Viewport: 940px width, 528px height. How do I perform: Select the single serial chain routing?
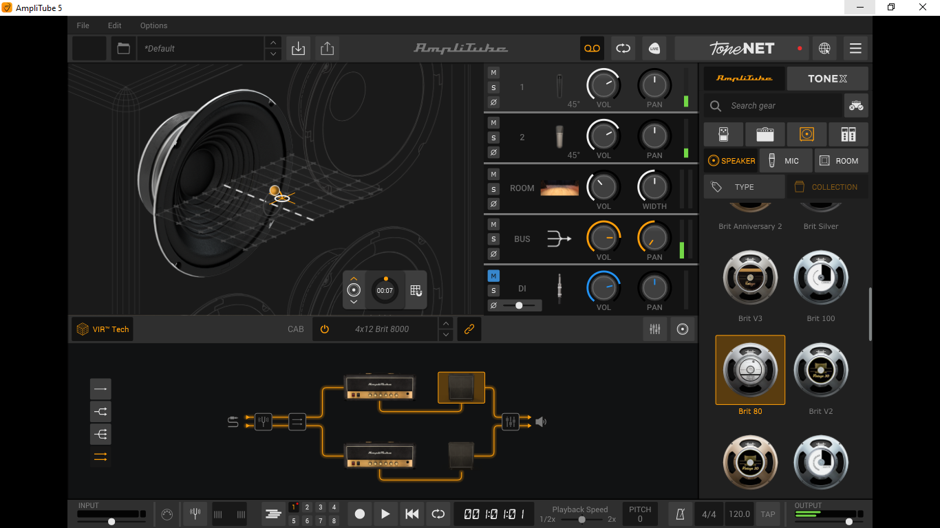coord(100,389)
